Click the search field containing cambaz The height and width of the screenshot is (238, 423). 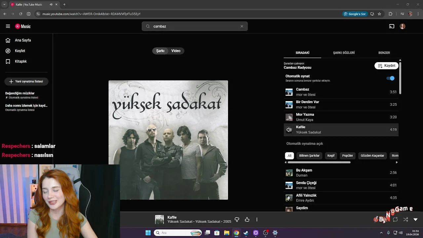coord(195,26)
